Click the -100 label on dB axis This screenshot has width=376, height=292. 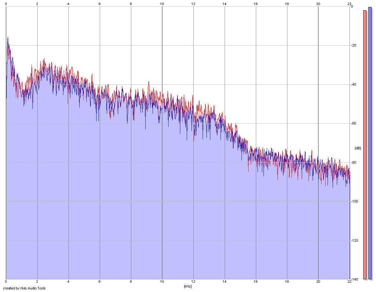coord(354,202)
